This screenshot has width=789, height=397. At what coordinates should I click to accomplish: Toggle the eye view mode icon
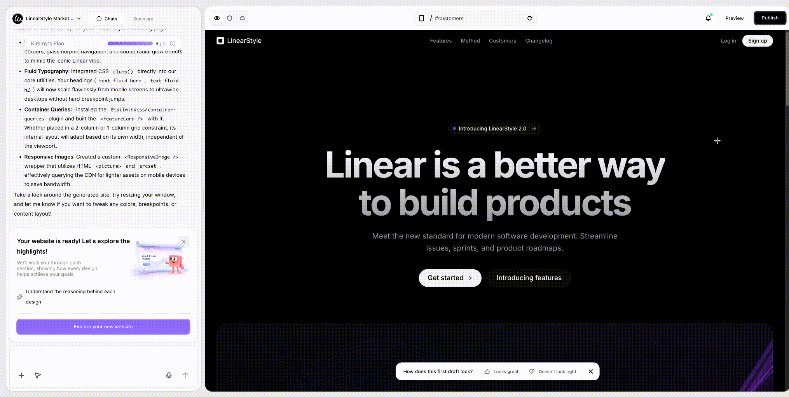[217, 18]
